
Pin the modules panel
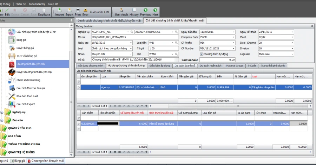click(71, 20)
